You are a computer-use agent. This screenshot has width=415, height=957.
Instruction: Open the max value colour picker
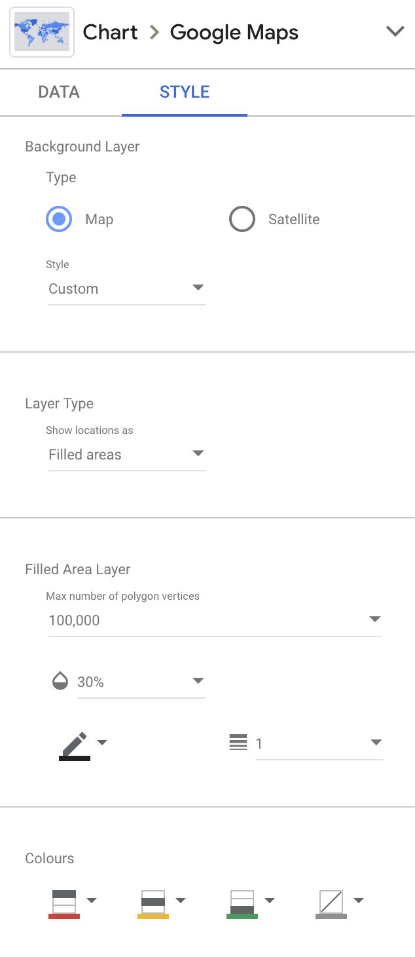73,904
